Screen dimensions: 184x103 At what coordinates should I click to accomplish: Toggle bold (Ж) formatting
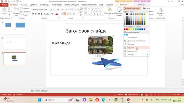click(x=33, y=14)
